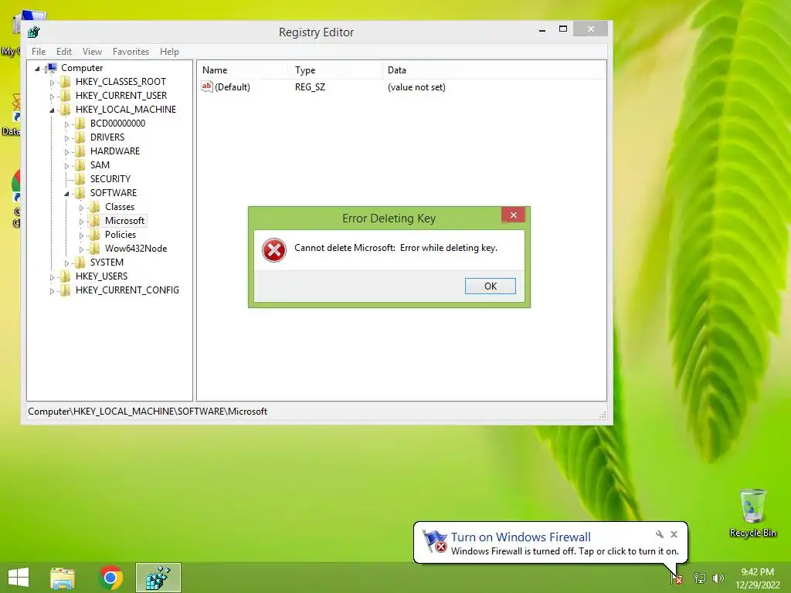791x593 pixels.
Task: Expand DRIVERS key arrow
Action: click(66, 137)
